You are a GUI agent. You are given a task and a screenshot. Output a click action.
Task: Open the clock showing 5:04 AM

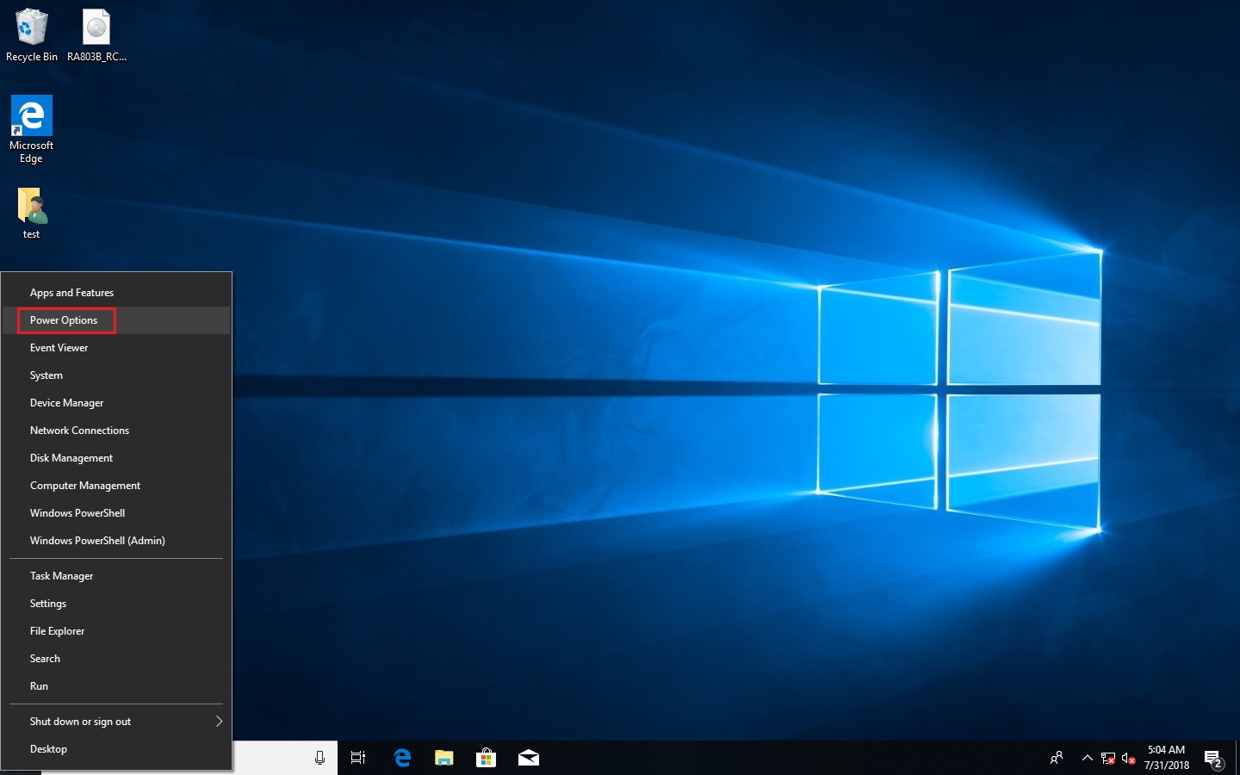(x=1166, y=758)
